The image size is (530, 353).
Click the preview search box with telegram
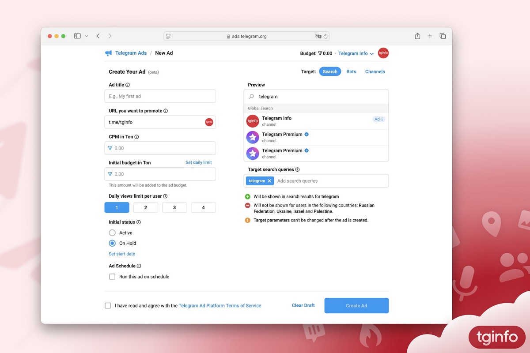pyautogui.click(x=316, y=97)
